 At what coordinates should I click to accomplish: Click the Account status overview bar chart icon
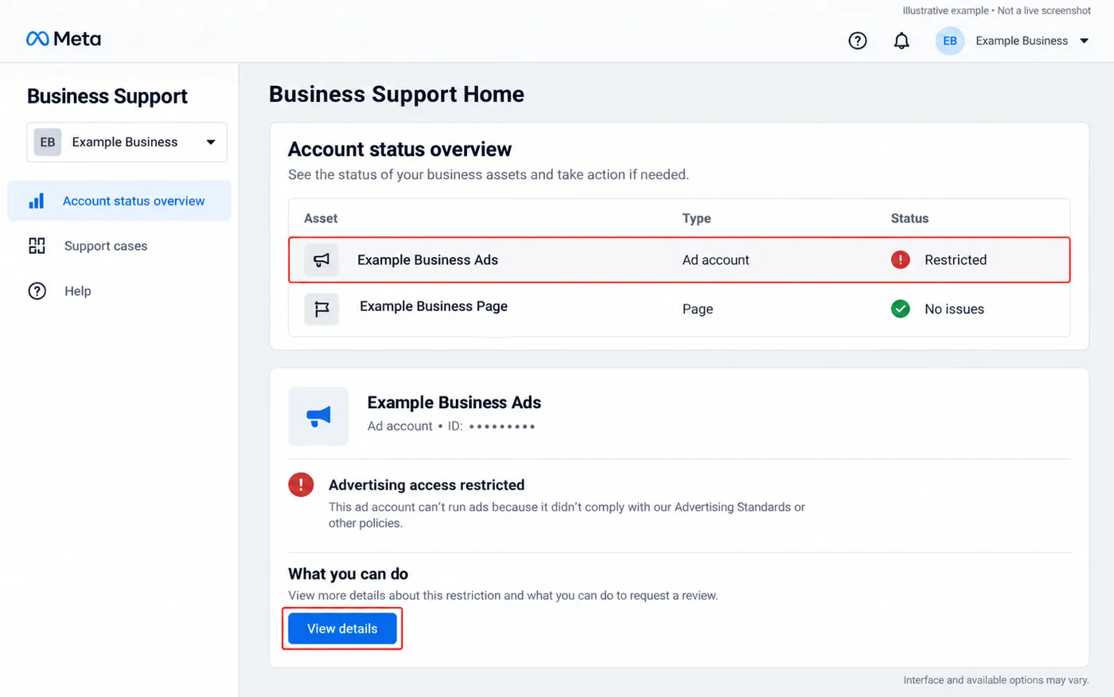tap(37, 201)
